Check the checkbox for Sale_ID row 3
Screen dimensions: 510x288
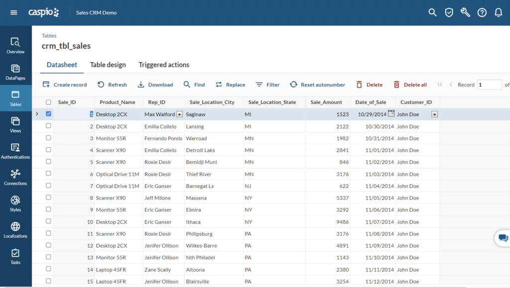[48, 138]
